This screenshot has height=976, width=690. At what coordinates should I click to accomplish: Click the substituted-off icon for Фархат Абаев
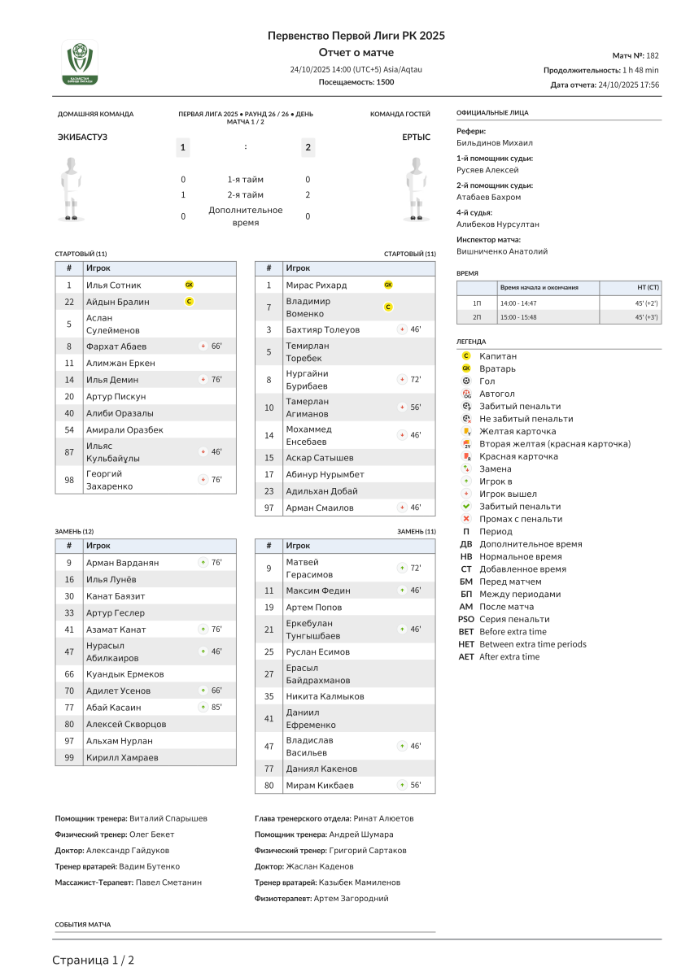point(203,346)
